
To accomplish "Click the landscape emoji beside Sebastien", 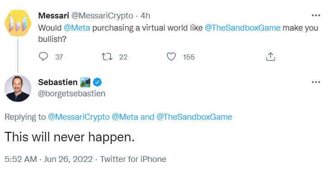I will (85, 82).
